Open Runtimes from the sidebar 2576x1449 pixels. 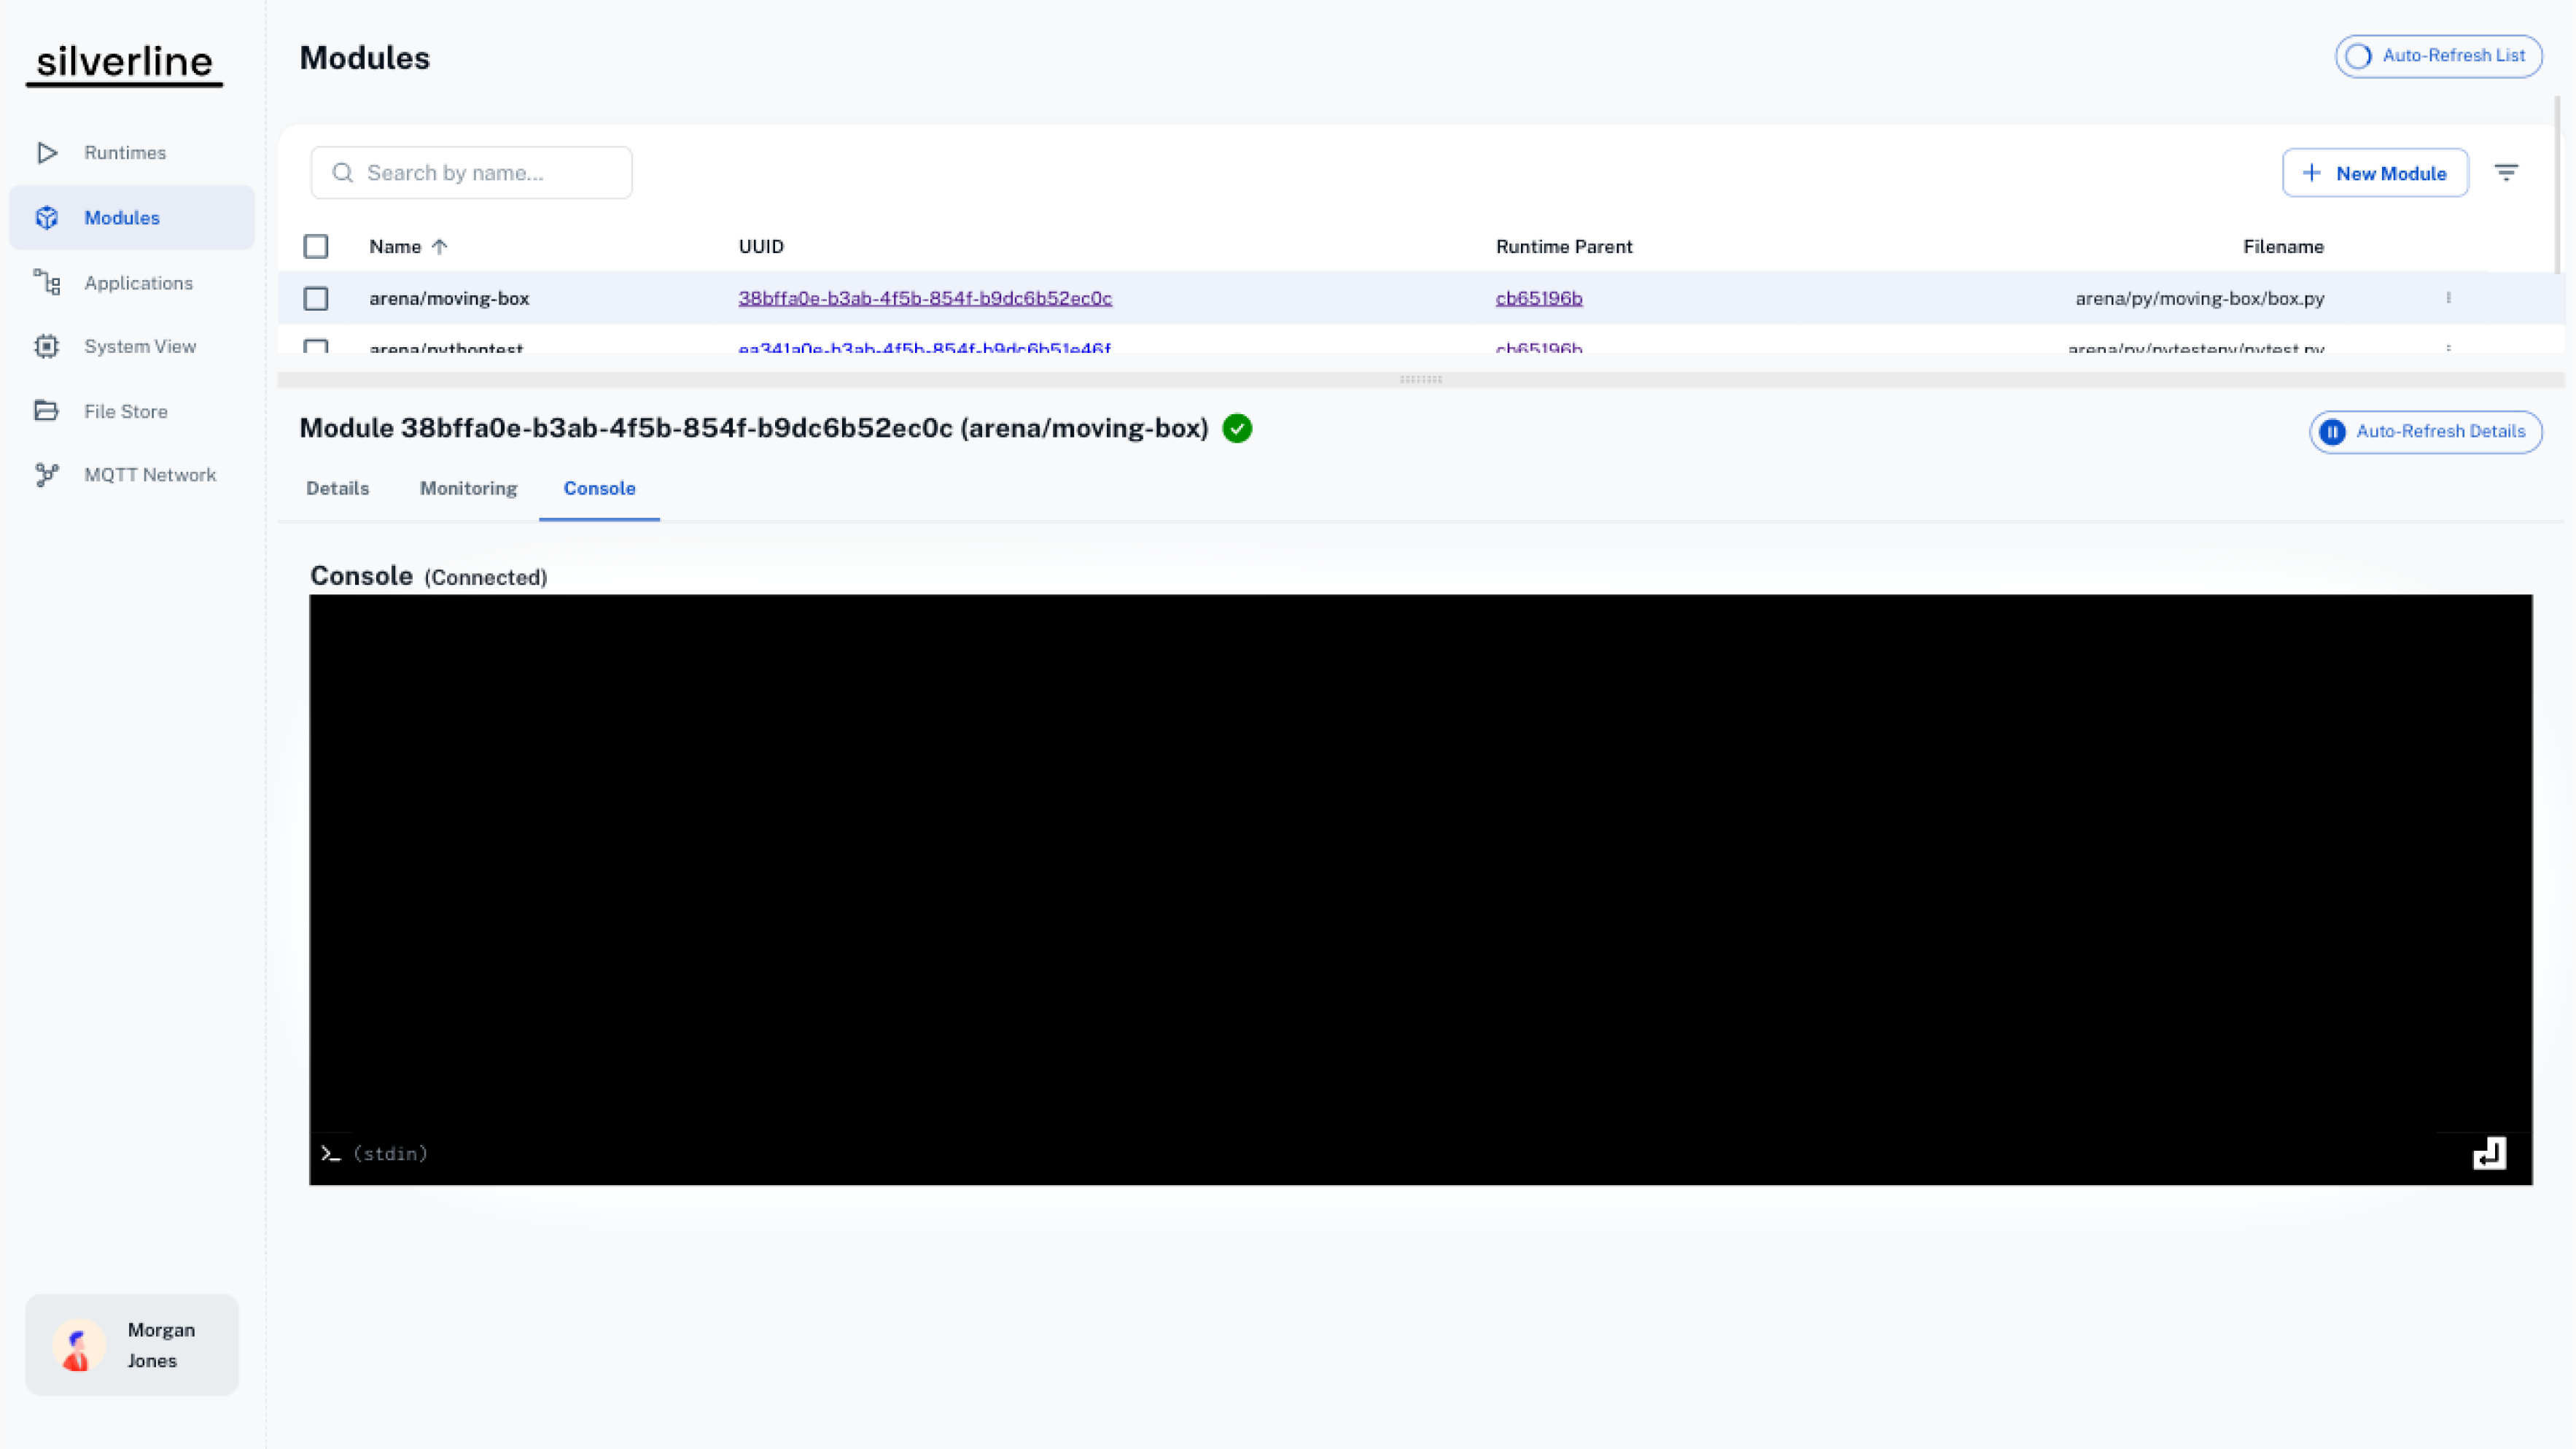coord(132,152)
